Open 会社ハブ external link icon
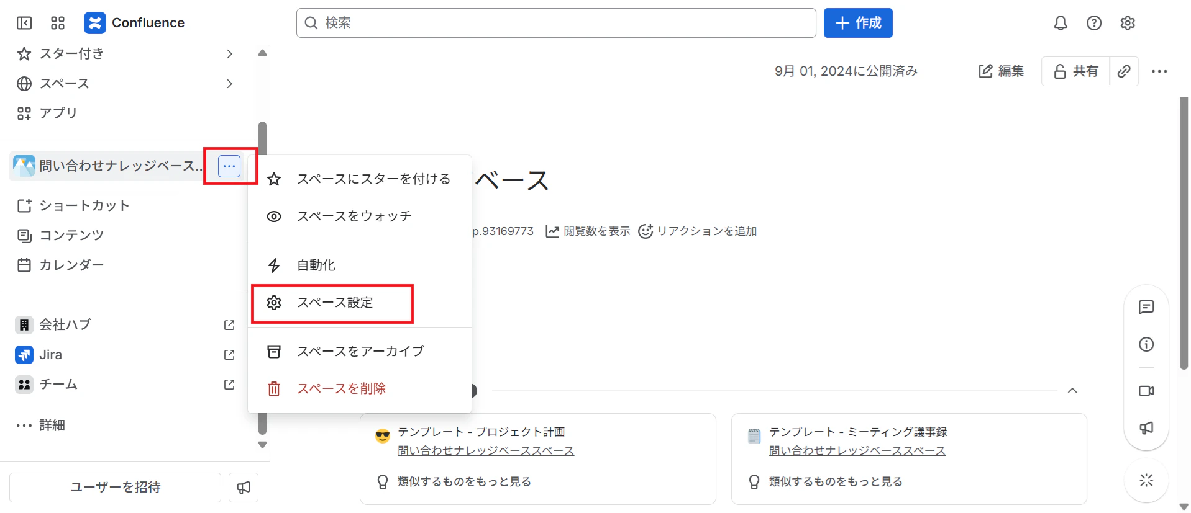This screenshot has width=1191, height=513. click(x=229, y=325)
